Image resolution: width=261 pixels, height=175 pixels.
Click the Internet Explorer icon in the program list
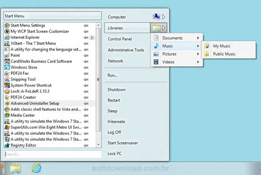[7, 37]
